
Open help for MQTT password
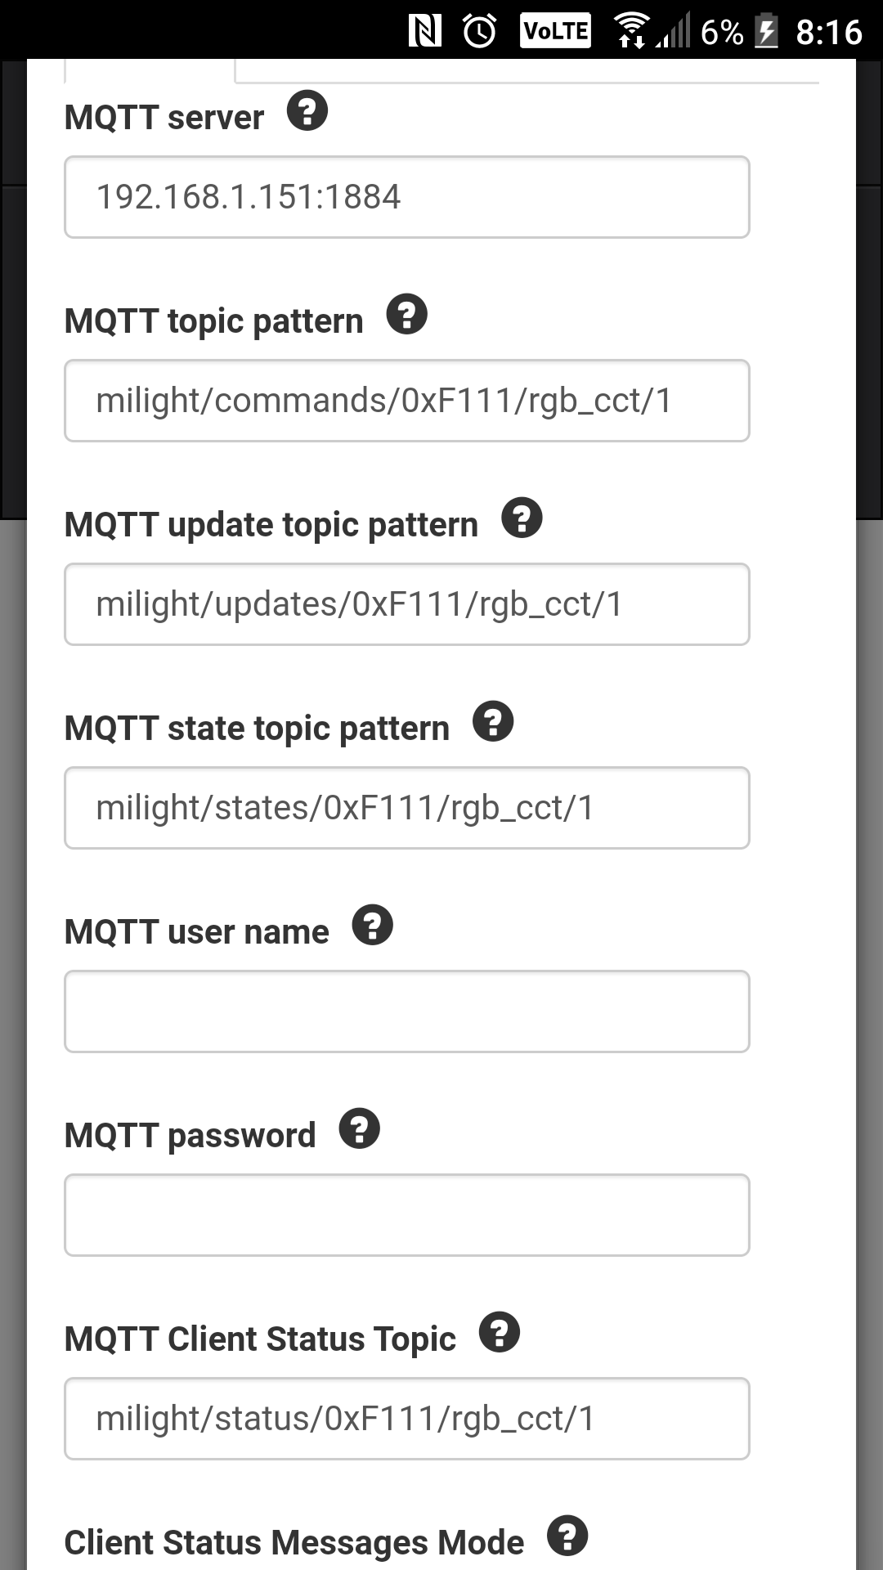(361, 1129)
